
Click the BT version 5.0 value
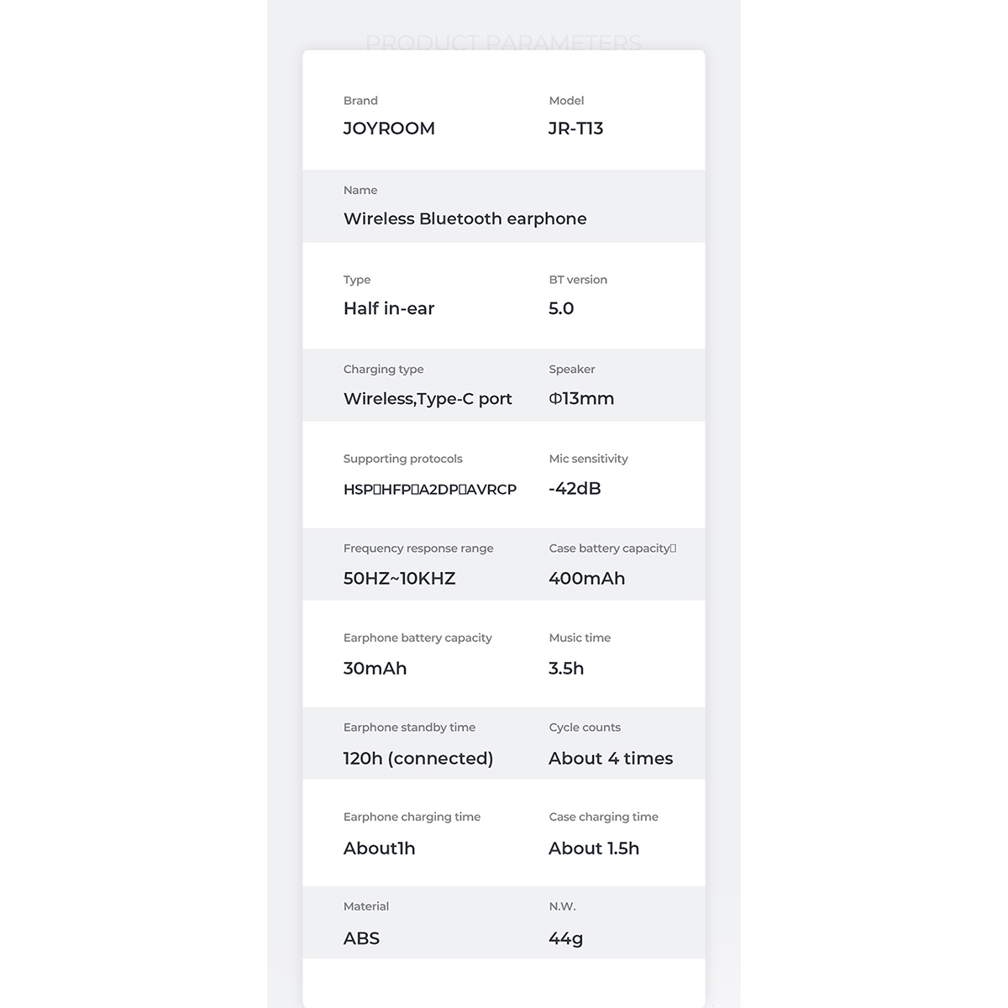pos(561,308)
